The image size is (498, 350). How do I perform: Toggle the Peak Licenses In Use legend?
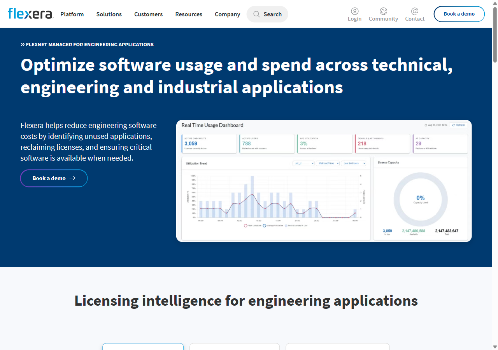click(296, 226)
